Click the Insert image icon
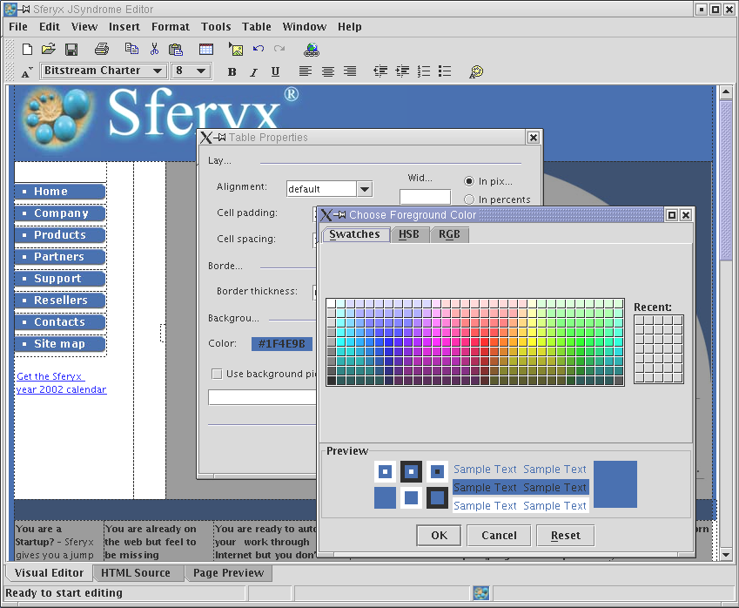The height and width of the screenshot is (608, 739). point(236,49)
